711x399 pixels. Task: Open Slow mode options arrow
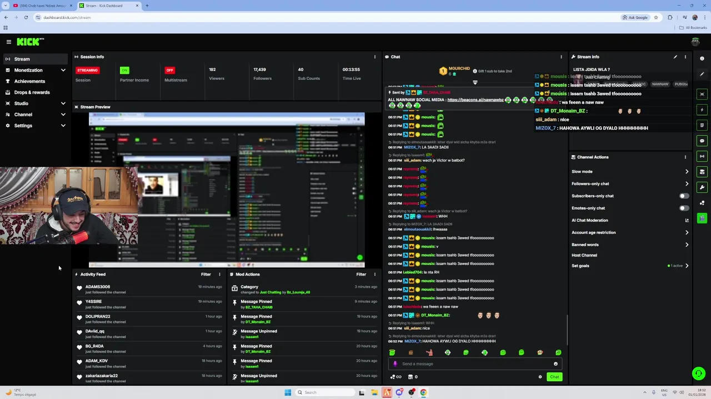[x=687, y=171]
